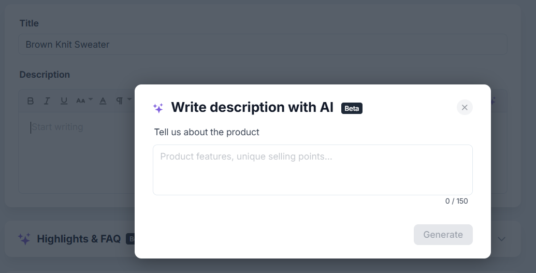This screenshot has width=536, height=273.
Task: Click into the Start writing description area
Action: [x=77, y=152]
